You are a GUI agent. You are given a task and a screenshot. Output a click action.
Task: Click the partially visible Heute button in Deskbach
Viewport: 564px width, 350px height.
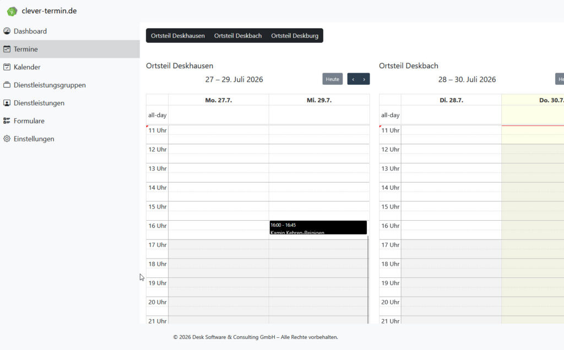560,79
